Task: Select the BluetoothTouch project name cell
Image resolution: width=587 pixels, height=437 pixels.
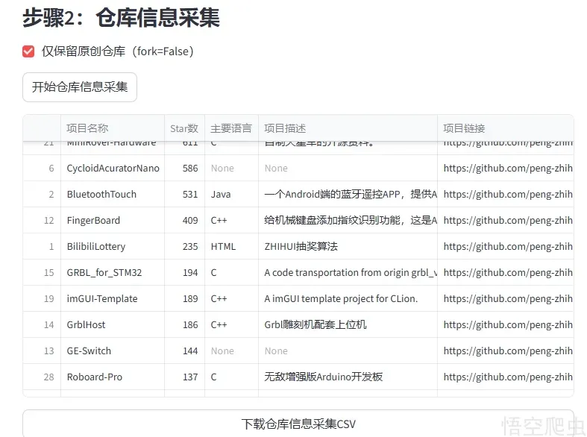Action: [x=113, y=194]
